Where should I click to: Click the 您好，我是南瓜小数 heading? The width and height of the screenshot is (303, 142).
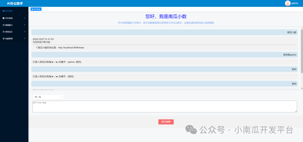[x=166, y=16]
